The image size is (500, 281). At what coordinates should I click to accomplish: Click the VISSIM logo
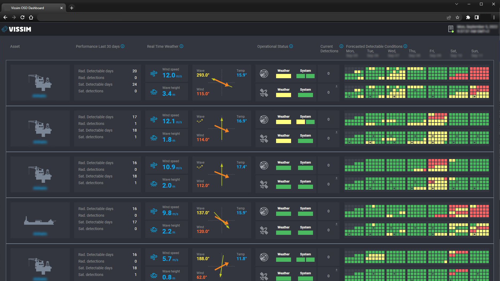17,29
